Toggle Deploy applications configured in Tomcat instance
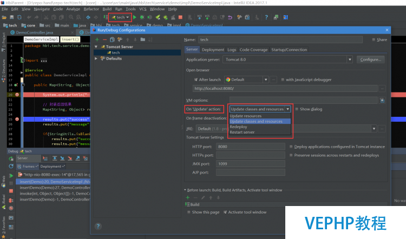The width and height of the screenshot is (406, 239). click(x=291, y=147)
